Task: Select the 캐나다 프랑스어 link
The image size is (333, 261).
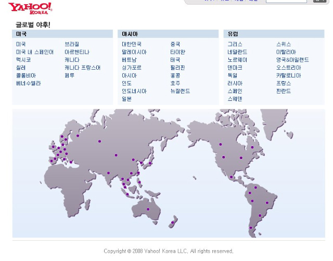Action: 82,68
